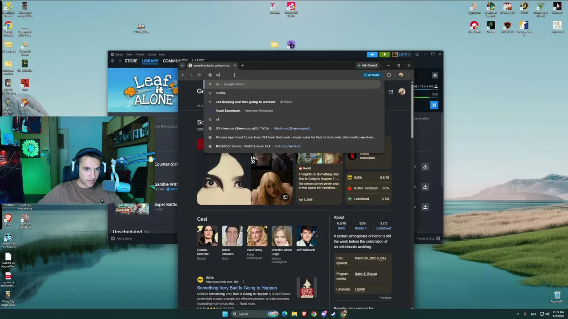This screenshot has height=319, width=568.
Task: Choose the 'n1' search suggestion
Action: [x=293, y=120]
